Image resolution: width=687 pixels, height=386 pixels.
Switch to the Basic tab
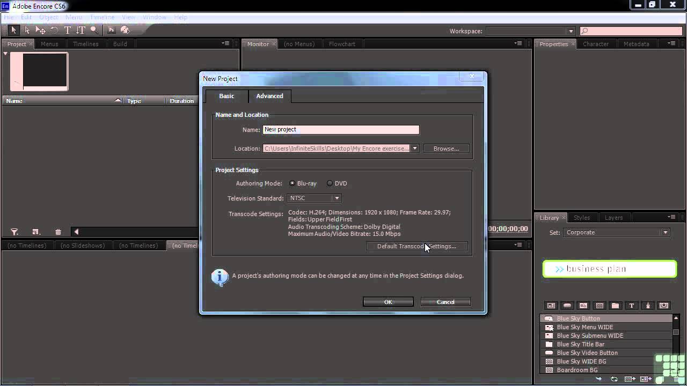point(226,96)
